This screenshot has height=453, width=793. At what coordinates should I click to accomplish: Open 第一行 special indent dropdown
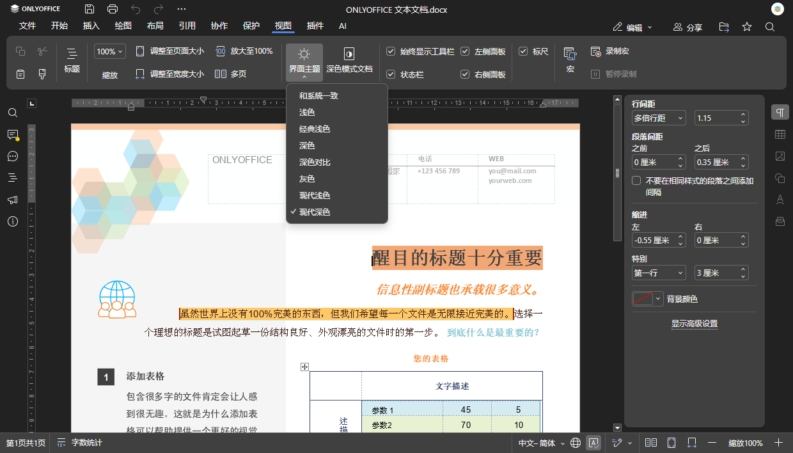coord(659,273)
